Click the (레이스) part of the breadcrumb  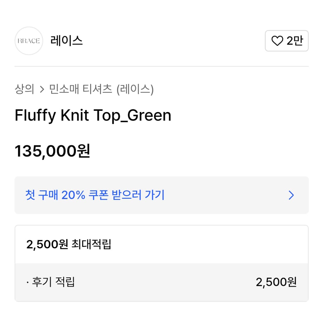point(135,89)
